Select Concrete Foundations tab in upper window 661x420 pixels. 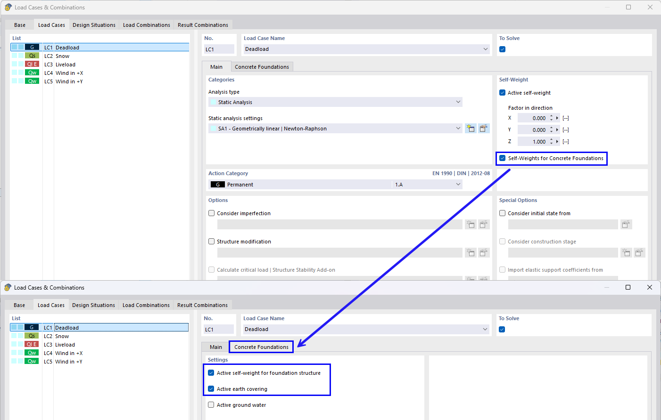click(262, 67)
